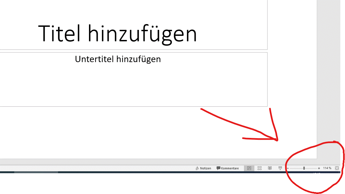Click the 'Untertitel hinzufügen' placeholder text

(x=118, y=59)
